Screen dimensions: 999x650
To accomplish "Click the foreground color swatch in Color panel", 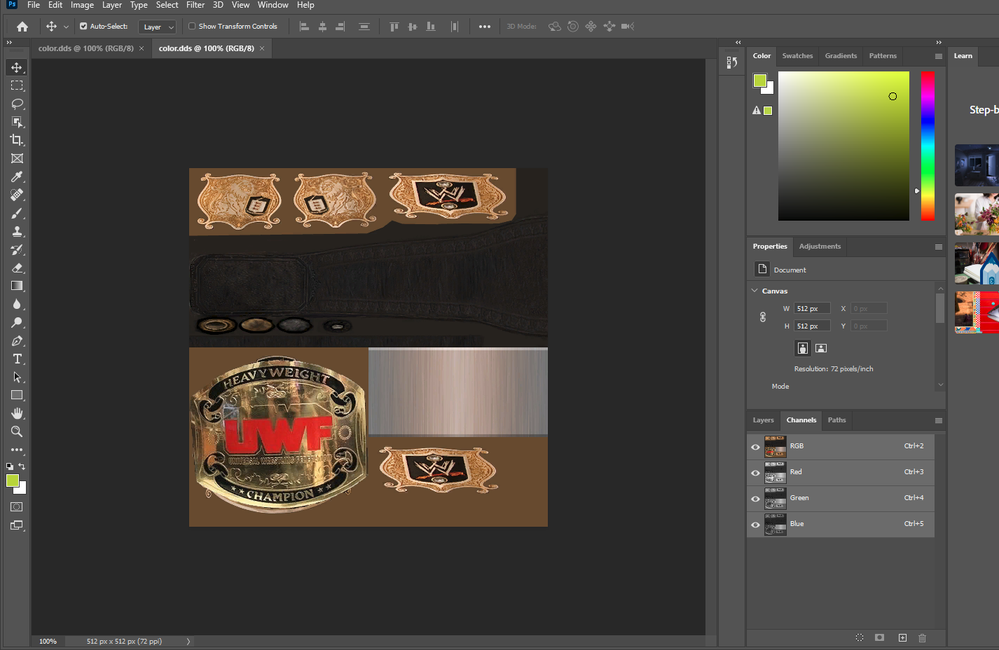I will [760, 81].
